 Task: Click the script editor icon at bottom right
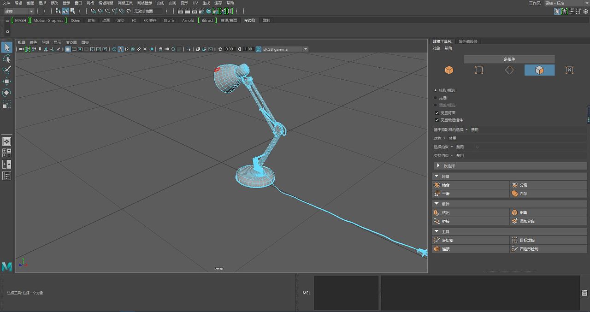coord(584,293)
